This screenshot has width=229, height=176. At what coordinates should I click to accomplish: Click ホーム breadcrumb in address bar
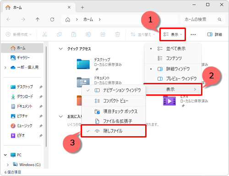tap(88, 20)
